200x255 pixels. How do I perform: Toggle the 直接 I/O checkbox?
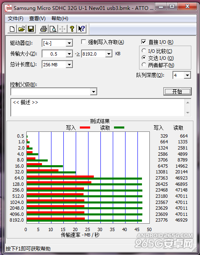click(144, 42)
